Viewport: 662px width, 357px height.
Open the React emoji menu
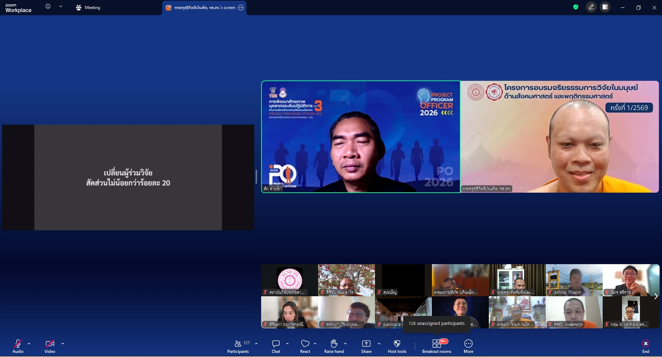305,346
